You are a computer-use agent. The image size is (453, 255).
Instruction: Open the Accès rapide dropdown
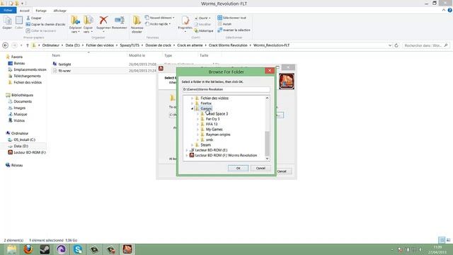tap(158, 24)
